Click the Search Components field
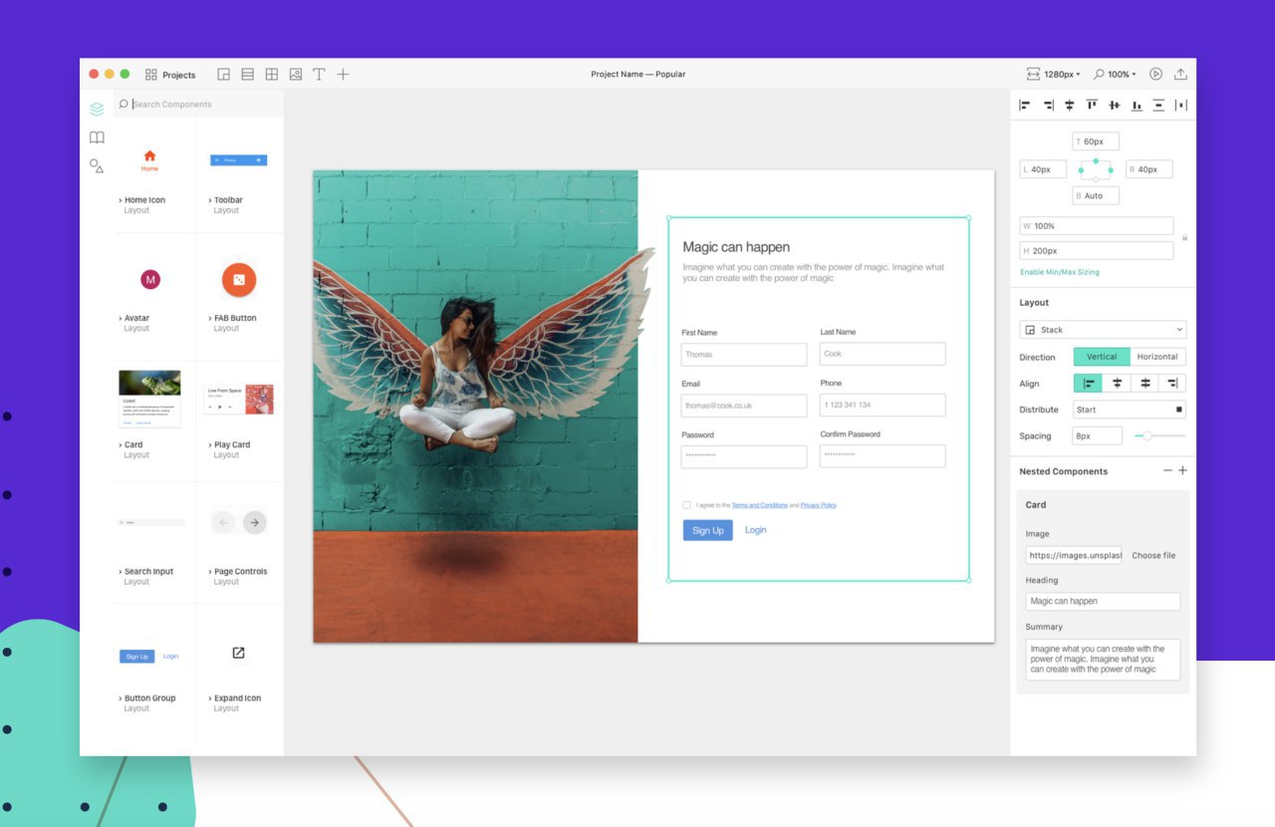The height and width of the screenshot is (827, 1275). coord(198,104)
